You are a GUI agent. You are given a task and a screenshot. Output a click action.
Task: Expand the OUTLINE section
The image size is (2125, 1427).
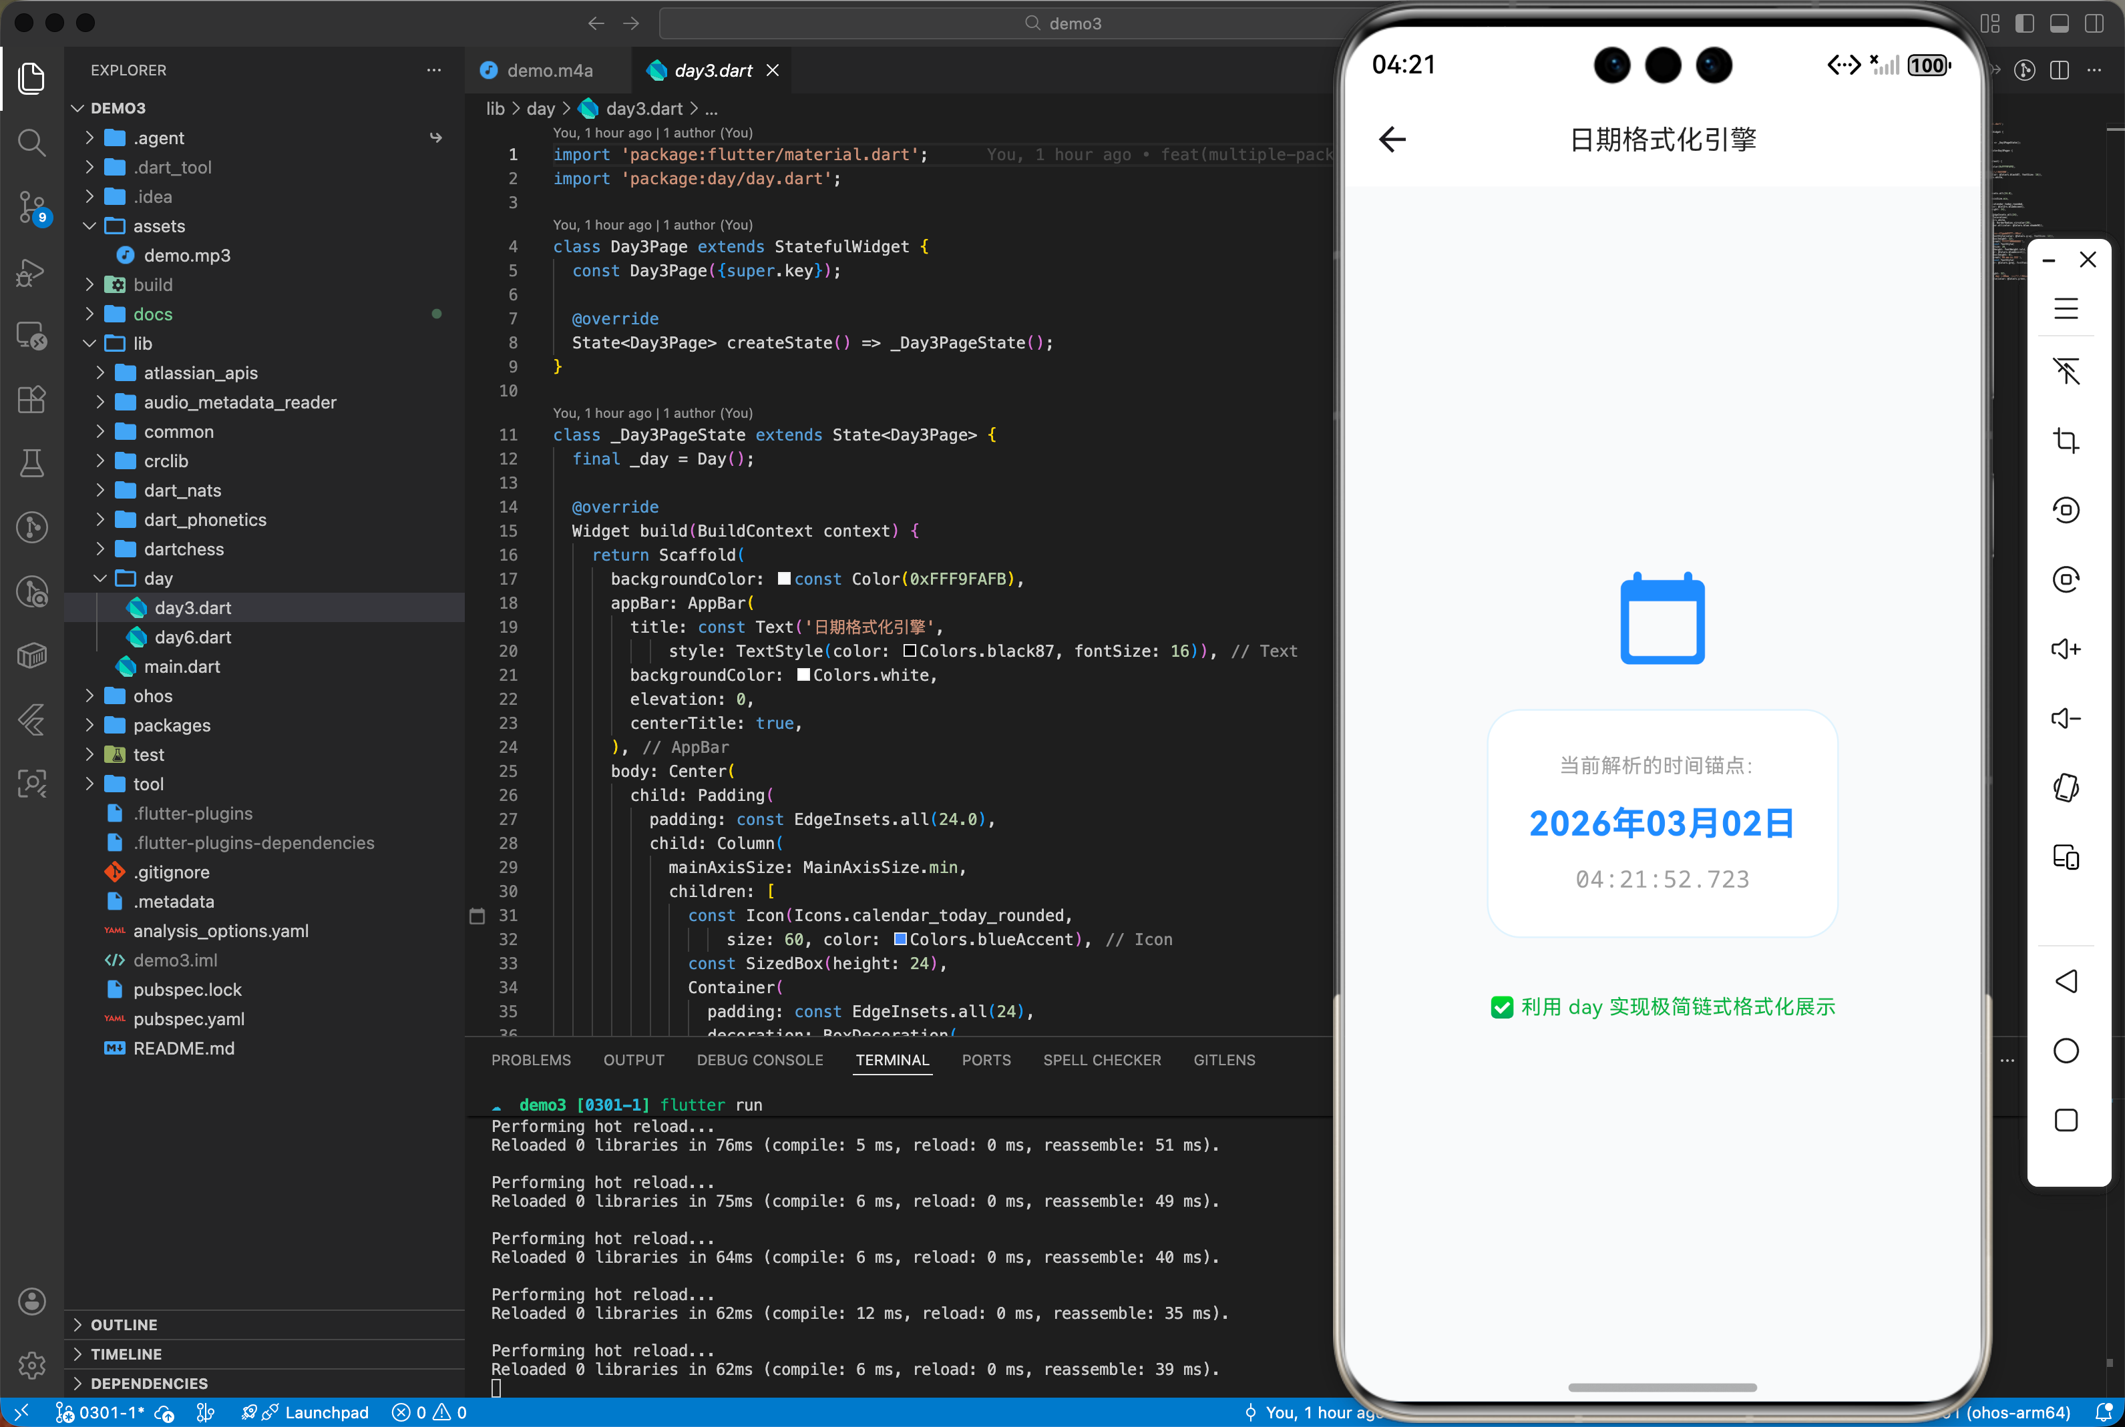click(x=124, y=1324)
